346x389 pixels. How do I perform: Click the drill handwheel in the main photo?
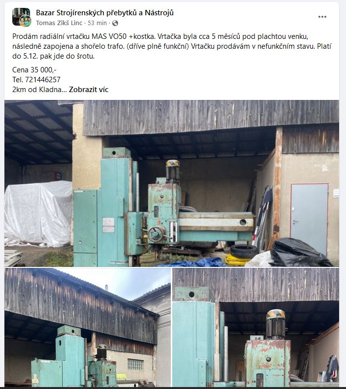pos(156,234)
